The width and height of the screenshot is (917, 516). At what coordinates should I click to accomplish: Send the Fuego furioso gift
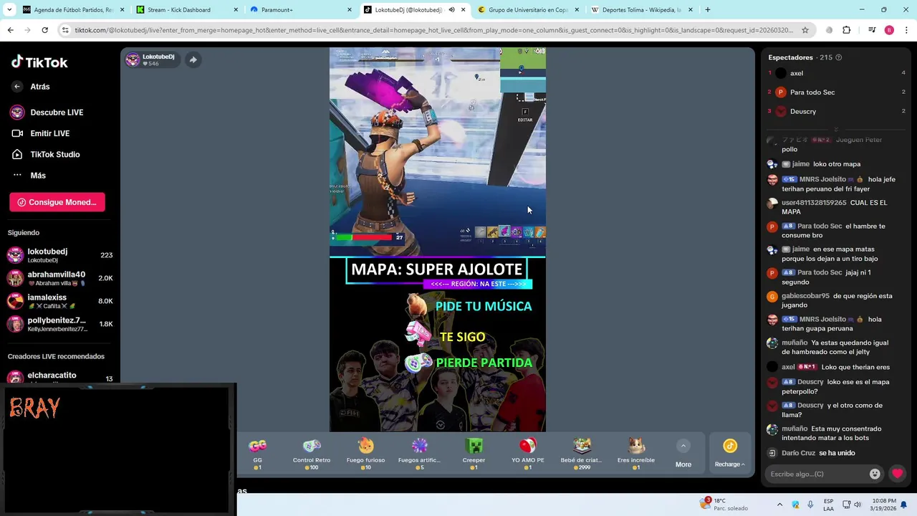(x=365, y=454)
